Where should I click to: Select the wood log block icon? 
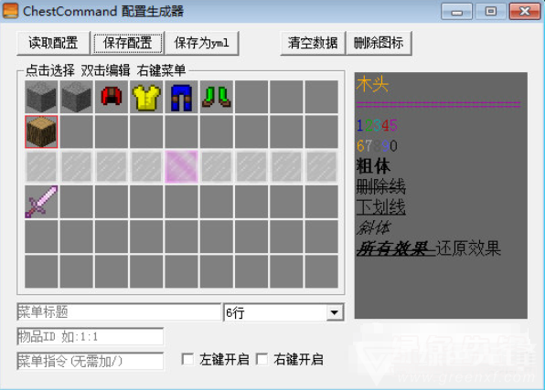click(41, 132)
